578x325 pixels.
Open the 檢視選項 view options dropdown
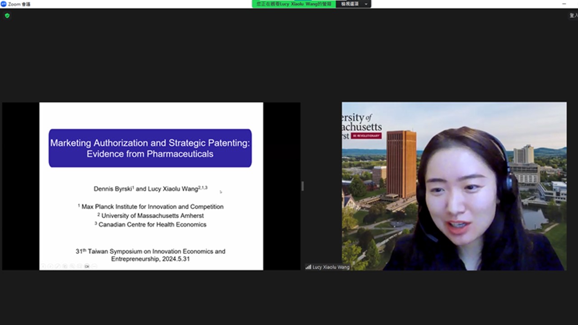pyautogui.click(x=353, y=4)
